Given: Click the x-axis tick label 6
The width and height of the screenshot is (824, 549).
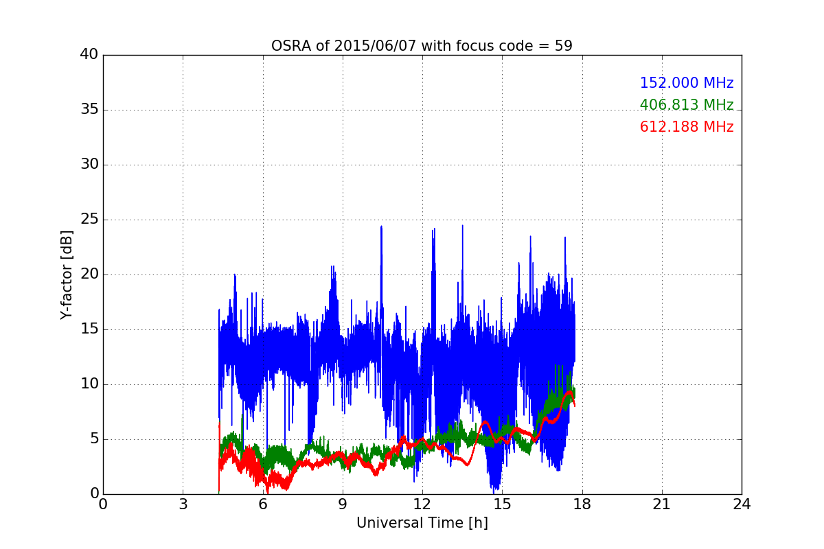Looking at the screenshot, I should point(262,504).
